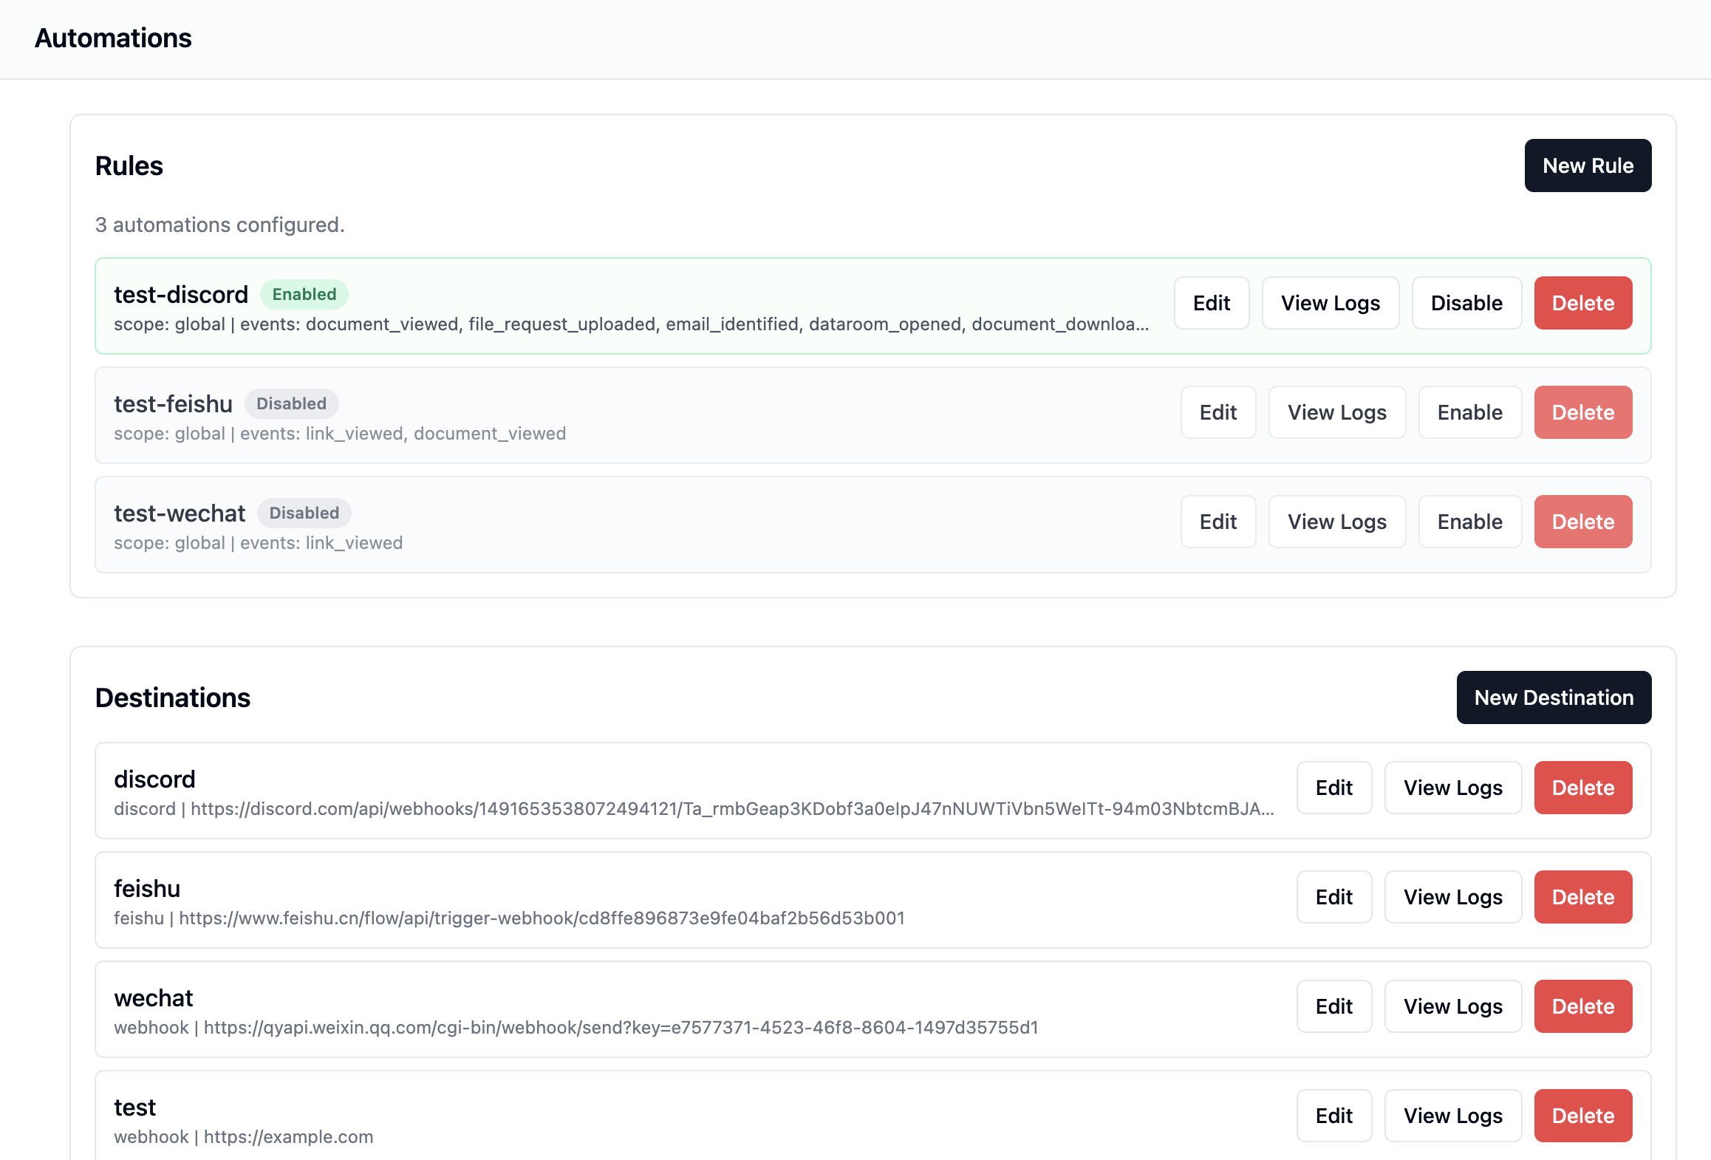Edit the feishu destination
Screen dimensions: 1711x1160
(1334, 897)
